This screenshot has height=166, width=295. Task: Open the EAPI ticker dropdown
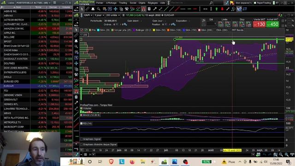coord(88,15)
